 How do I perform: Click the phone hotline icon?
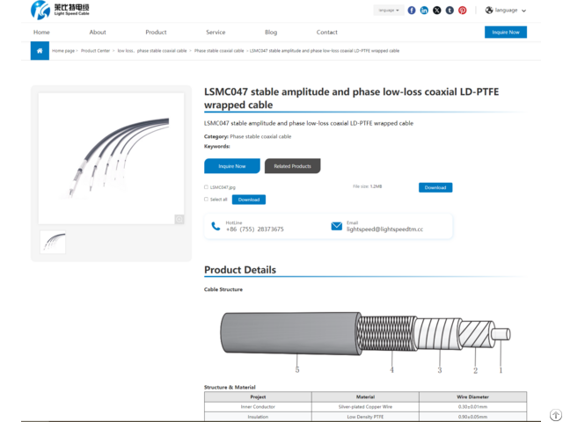pos(216,226)
